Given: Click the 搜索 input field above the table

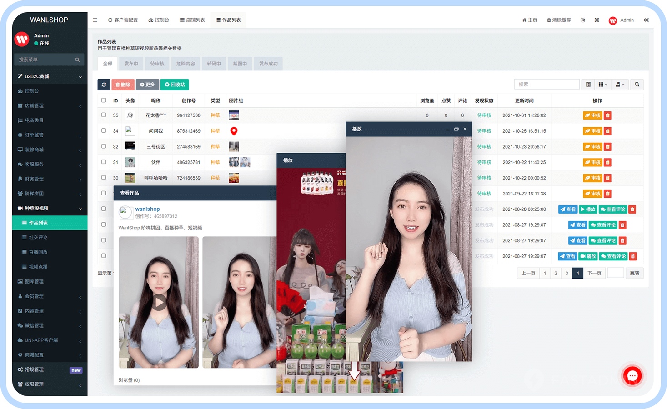Looking at the screenshot, I should tap(547, 85).
